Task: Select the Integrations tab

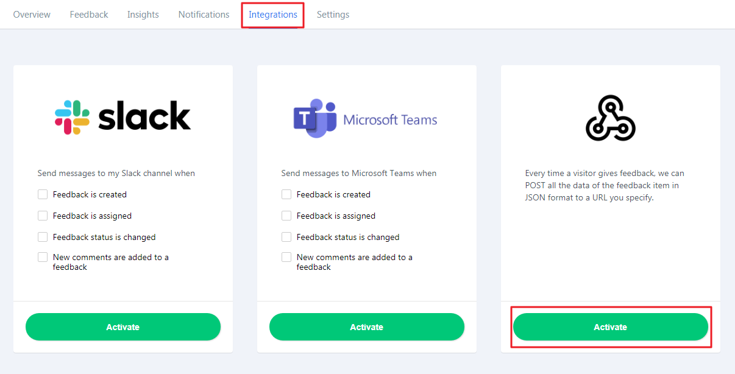Action: coord(273,15)
